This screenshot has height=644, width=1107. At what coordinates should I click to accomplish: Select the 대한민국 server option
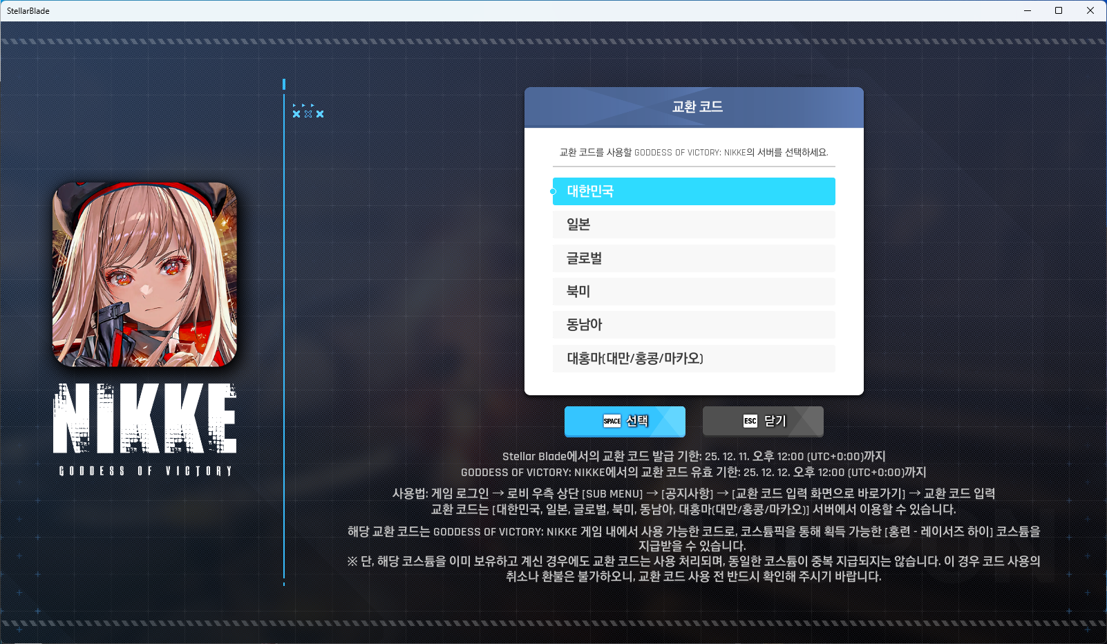694,191
